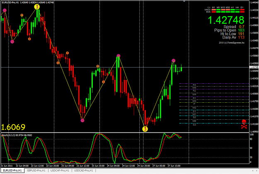Switch to the EURUSD-Pro,H1 chart tab
This screenshot has width=259, height=174.
[x=12, y=170]
